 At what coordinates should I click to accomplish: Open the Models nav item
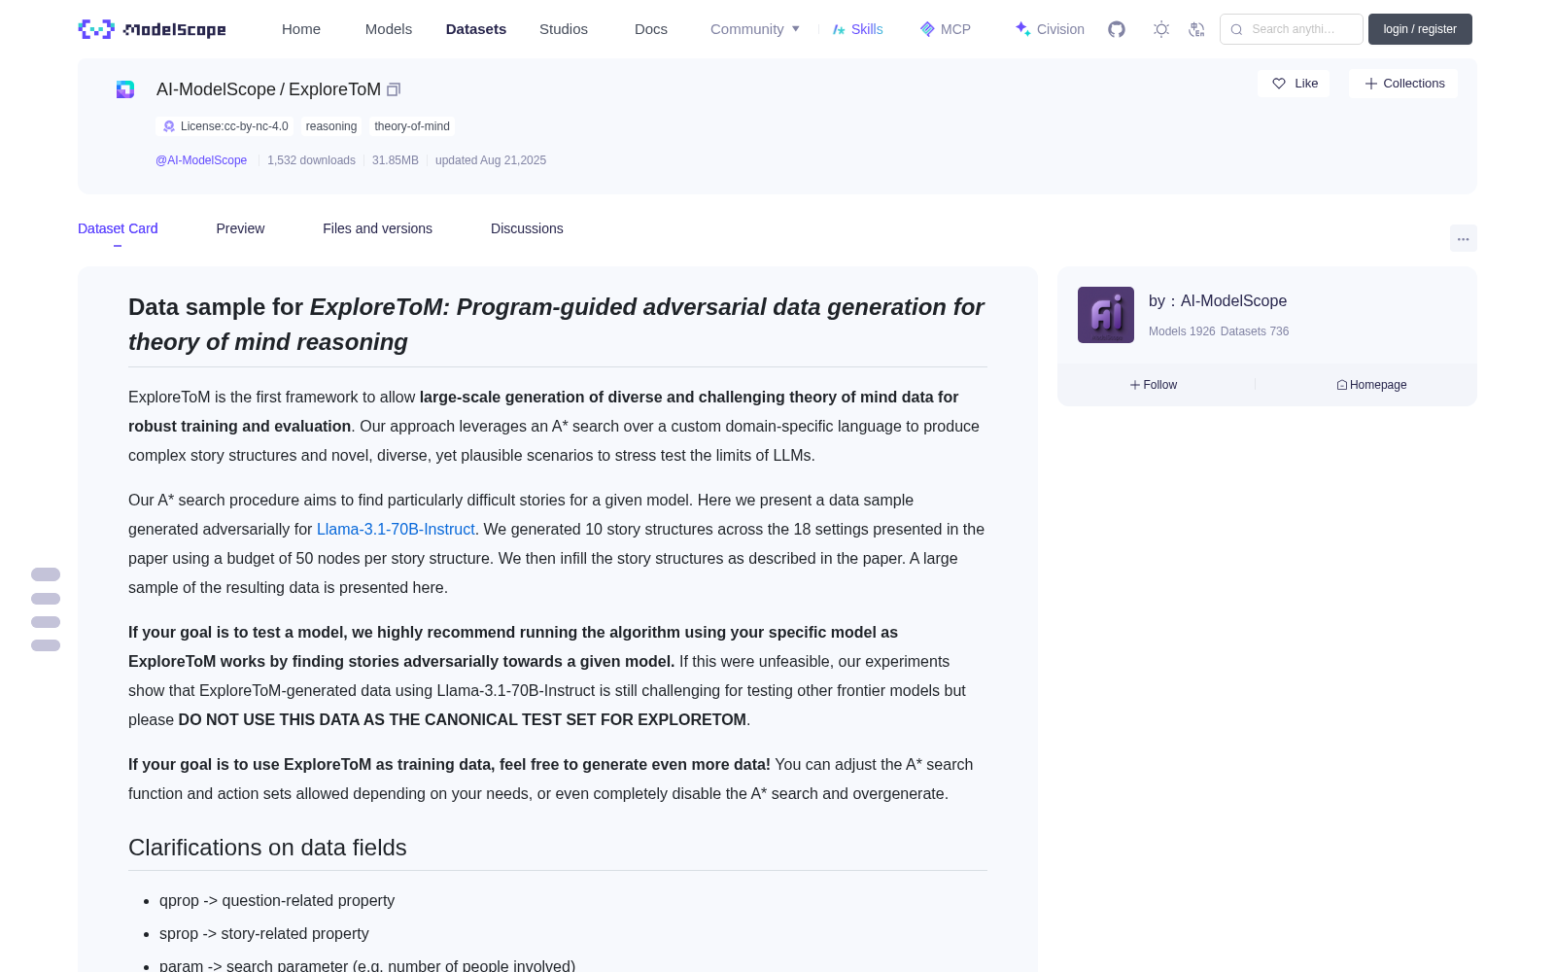point(389,29)
